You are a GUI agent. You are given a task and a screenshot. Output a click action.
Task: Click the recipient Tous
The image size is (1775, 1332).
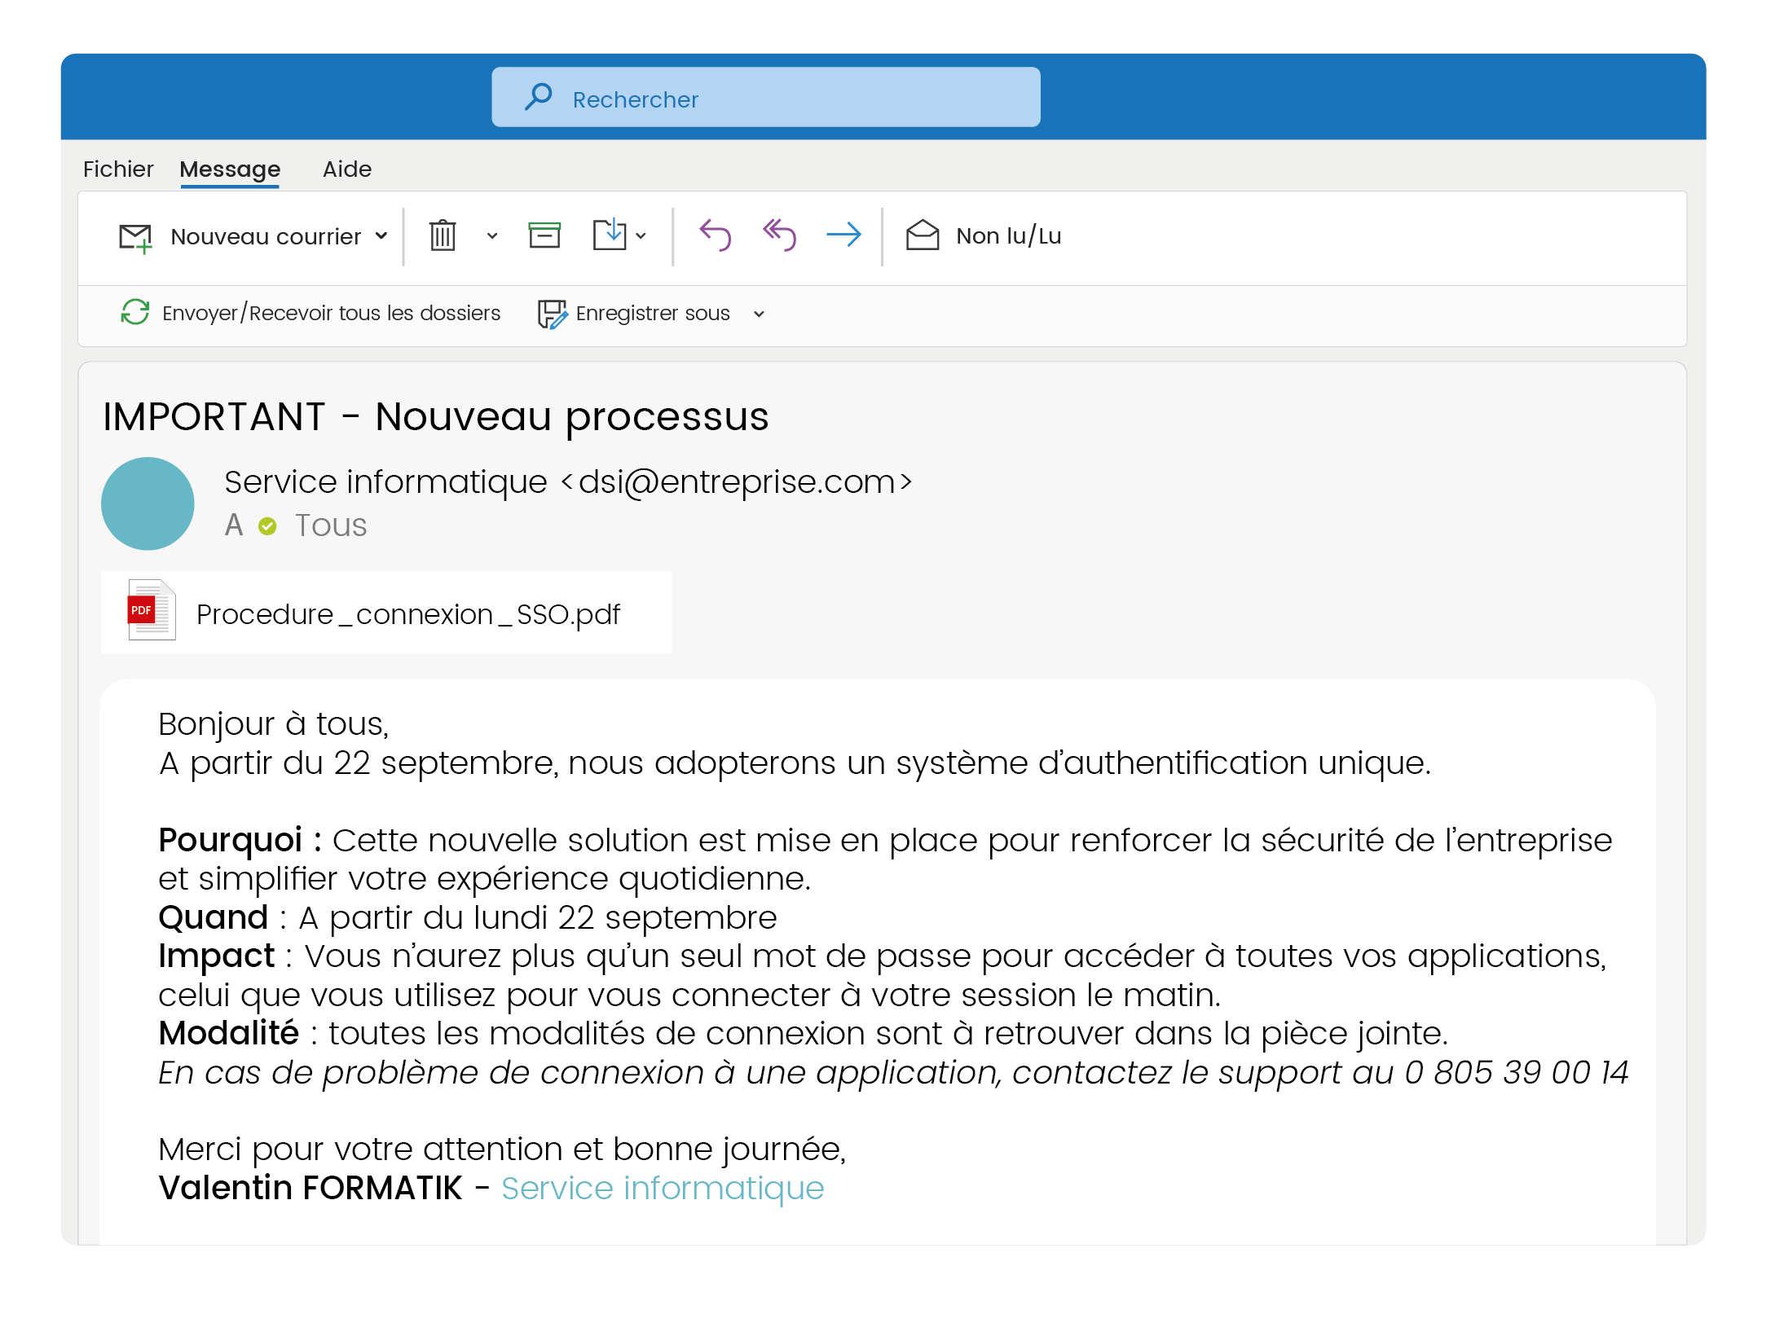(x=331, y=525)
